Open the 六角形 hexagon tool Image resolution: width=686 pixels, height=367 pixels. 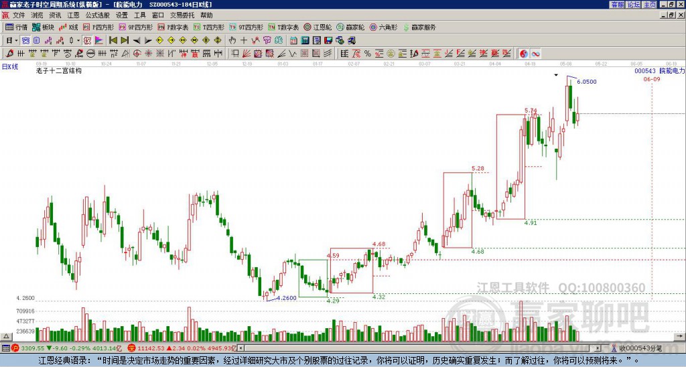pyautogui.click(x=383, y=27)
